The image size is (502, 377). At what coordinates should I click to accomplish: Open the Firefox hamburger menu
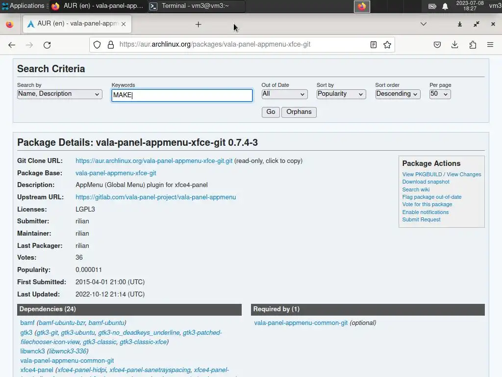[x=490, y=45]
